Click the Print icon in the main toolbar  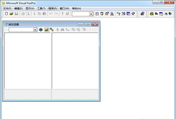[x=23, y=14]
